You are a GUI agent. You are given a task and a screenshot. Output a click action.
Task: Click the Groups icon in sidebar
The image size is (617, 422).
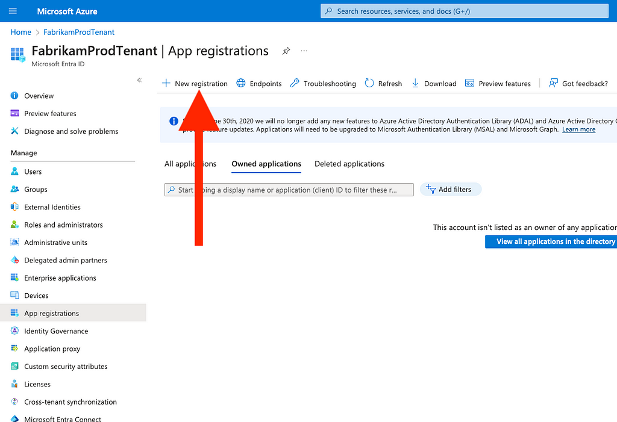tap(14, 189)
